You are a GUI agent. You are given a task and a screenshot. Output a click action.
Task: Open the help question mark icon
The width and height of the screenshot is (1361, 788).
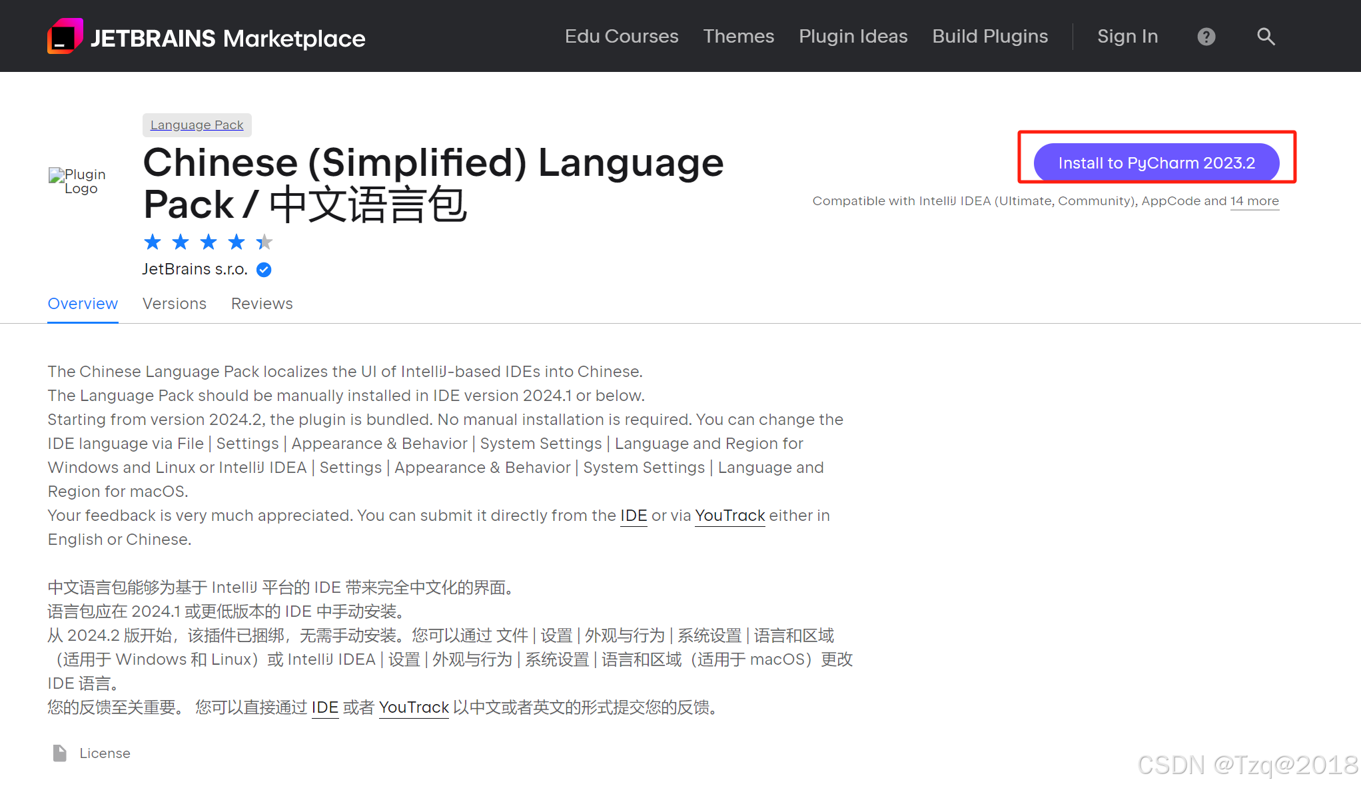tap(1206, 37)
